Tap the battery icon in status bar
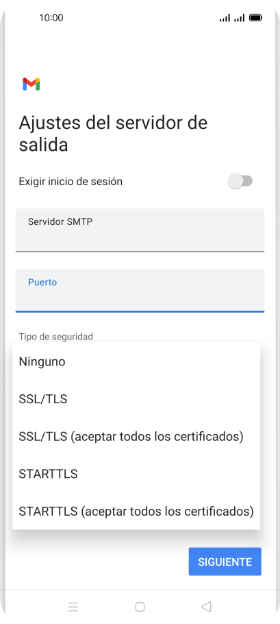The width and height of the screenshot is (280, 624). [x=255, y=18]
